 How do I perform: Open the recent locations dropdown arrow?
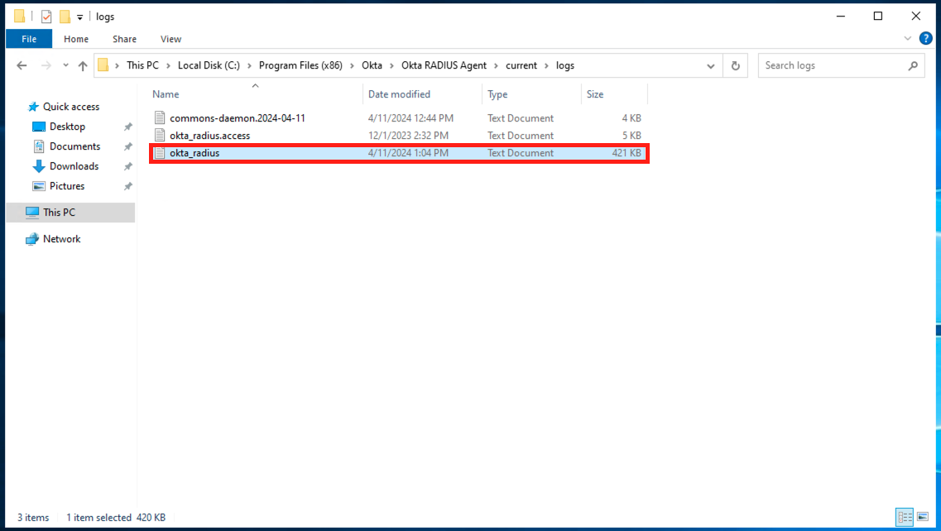pos(65,65)
